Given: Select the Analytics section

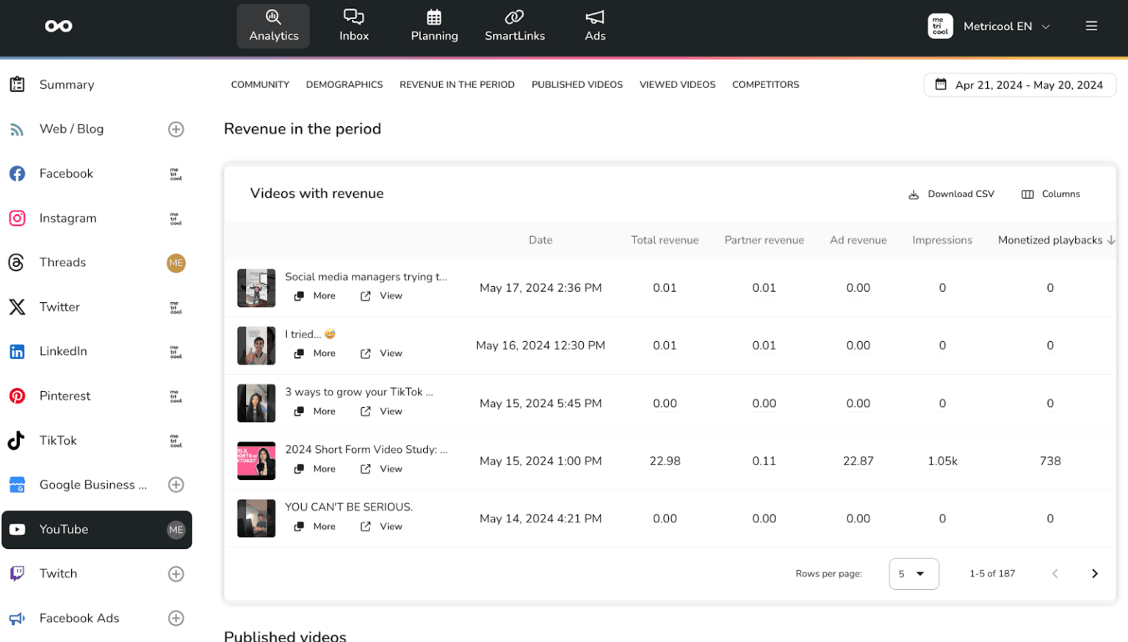Looking at the screenshot, I should [272, 25].
